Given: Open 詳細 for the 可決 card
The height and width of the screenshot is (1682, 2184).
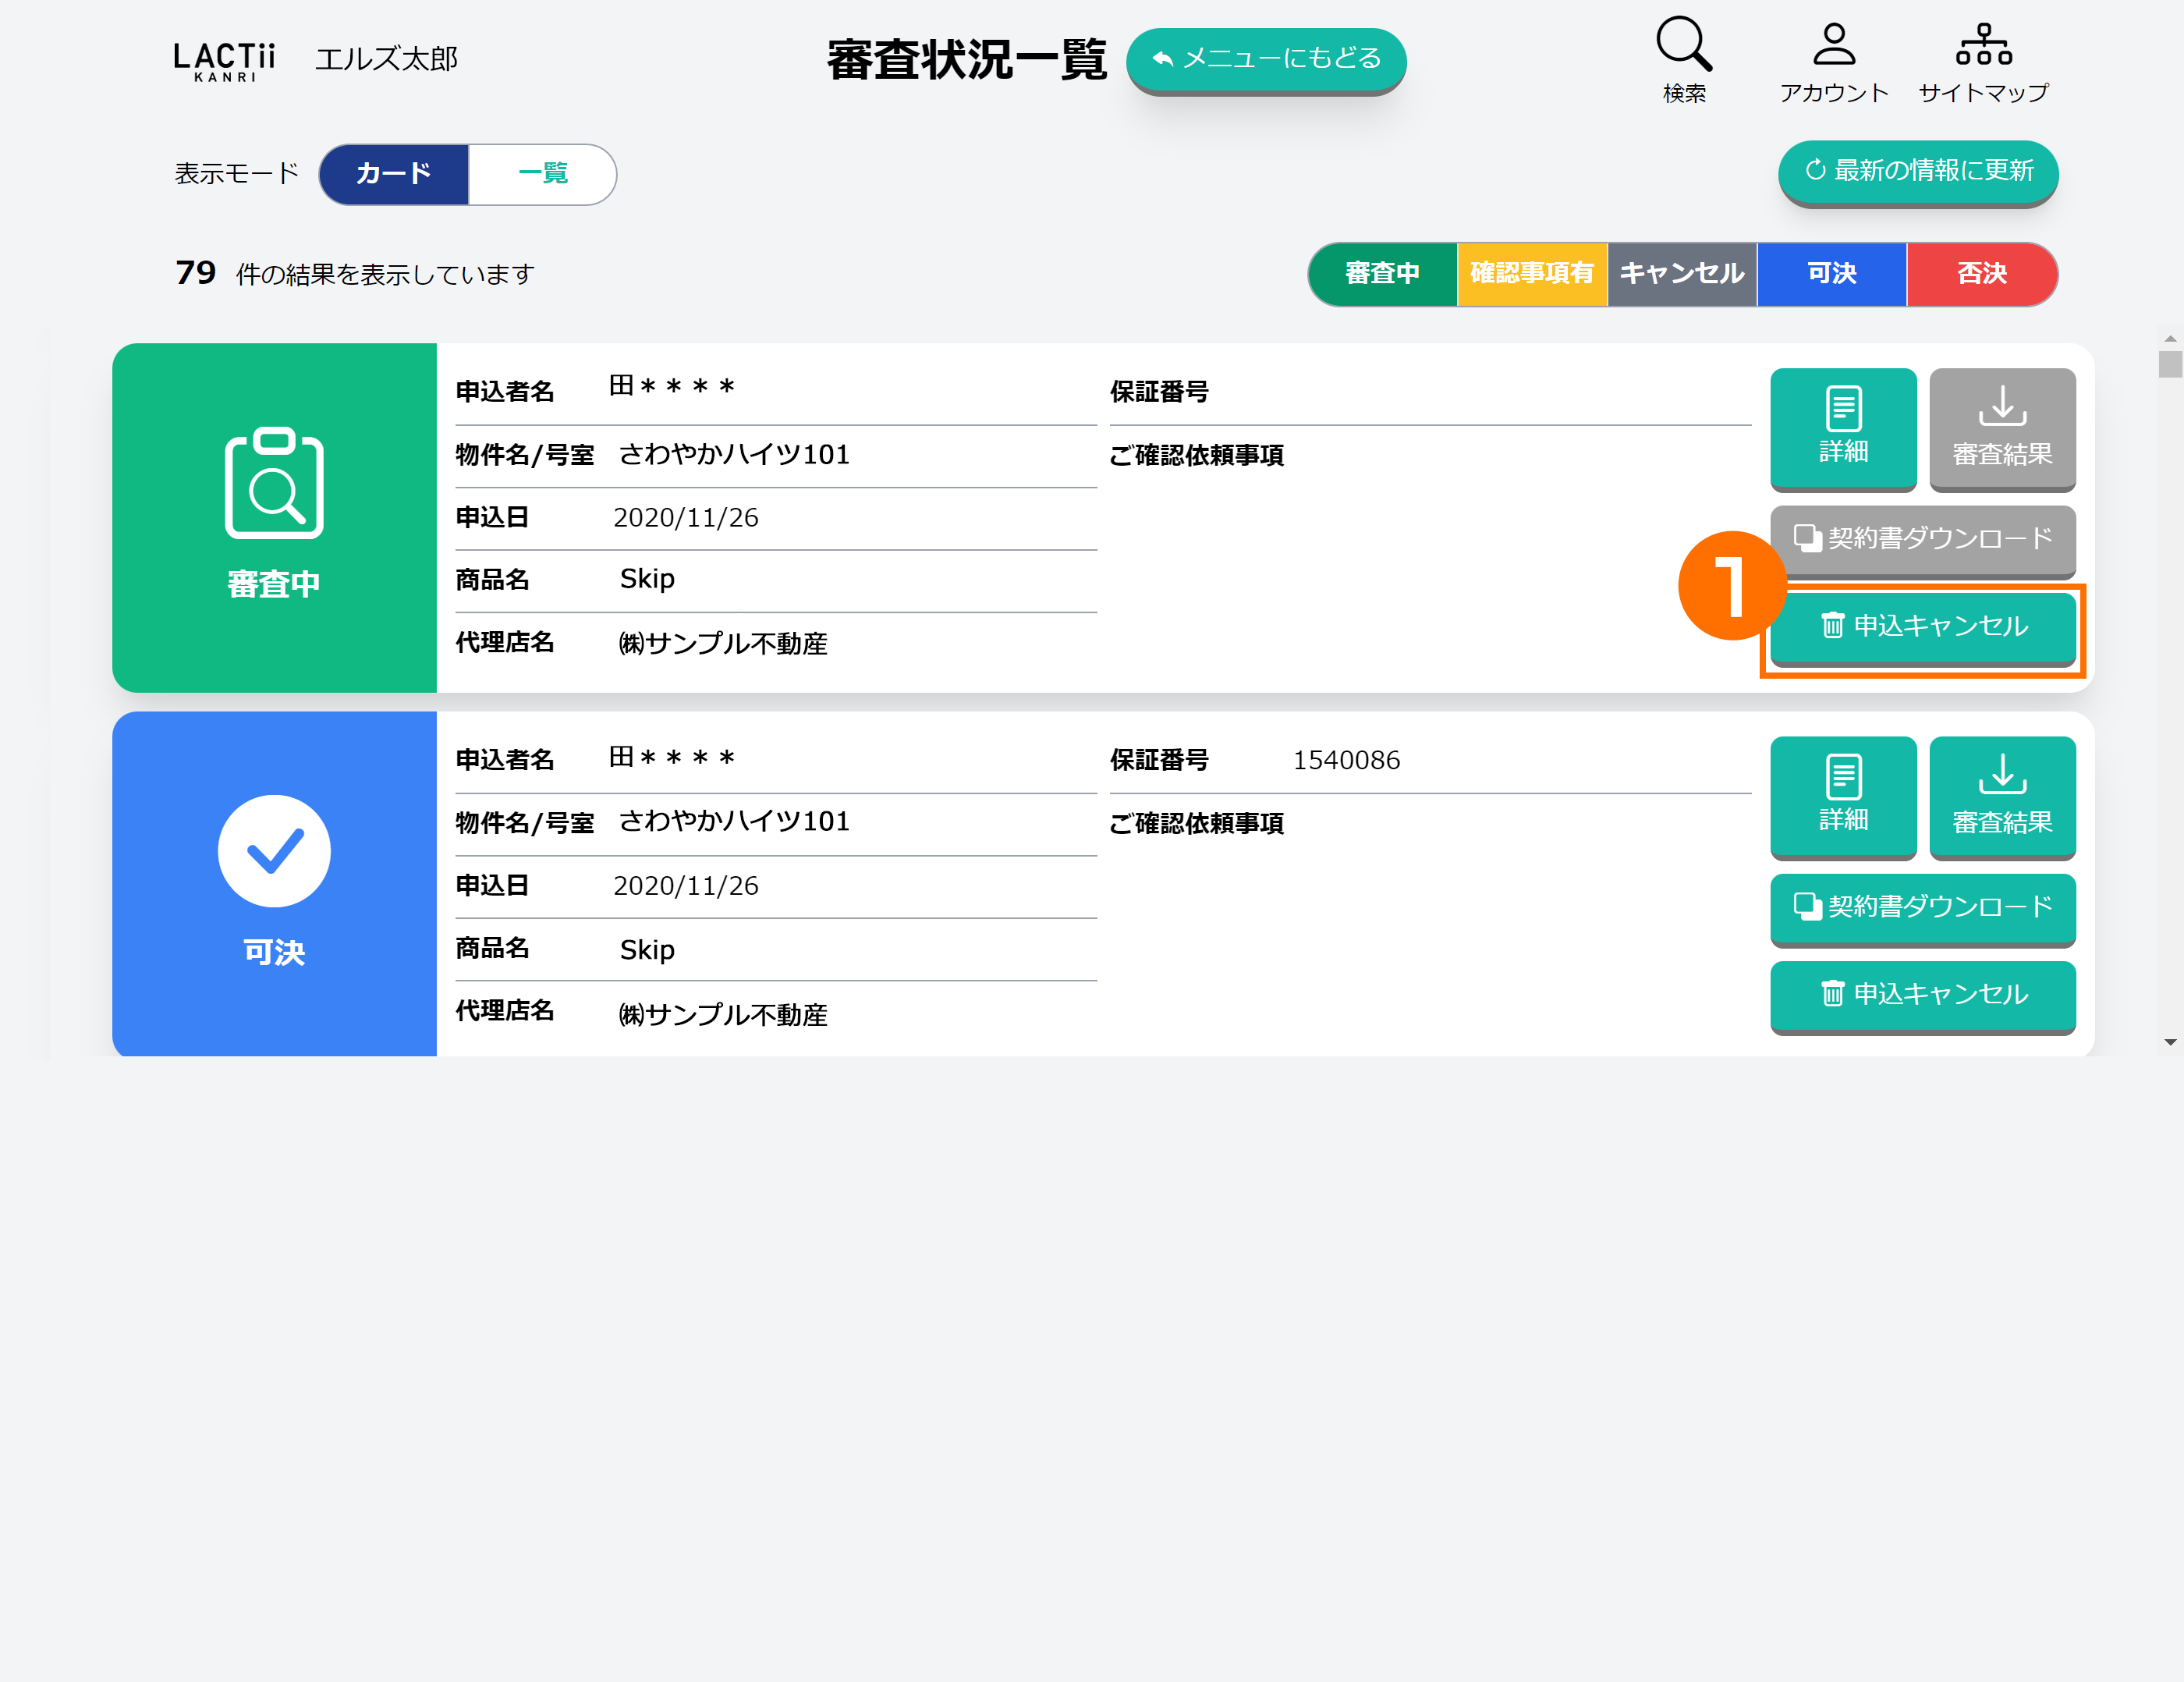Looking at the screenshot, I should tap(1842, 796).
